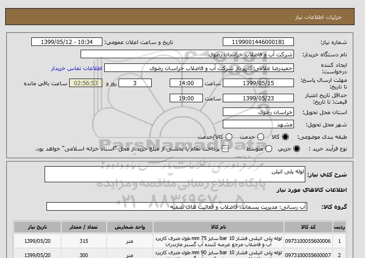
Task: Click row 1 need date 1399/05/20
Action: click(x=37, y=241)
